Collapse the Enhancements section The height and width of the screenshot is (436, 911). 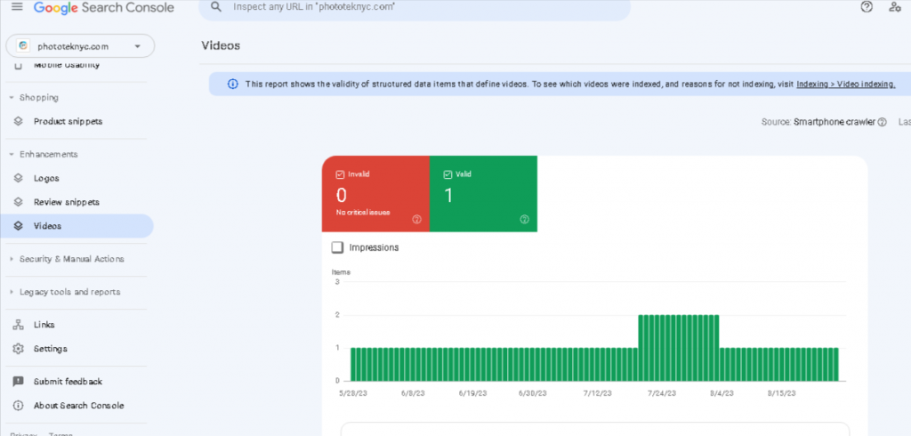pyautogui.click(x=12, y=155)
